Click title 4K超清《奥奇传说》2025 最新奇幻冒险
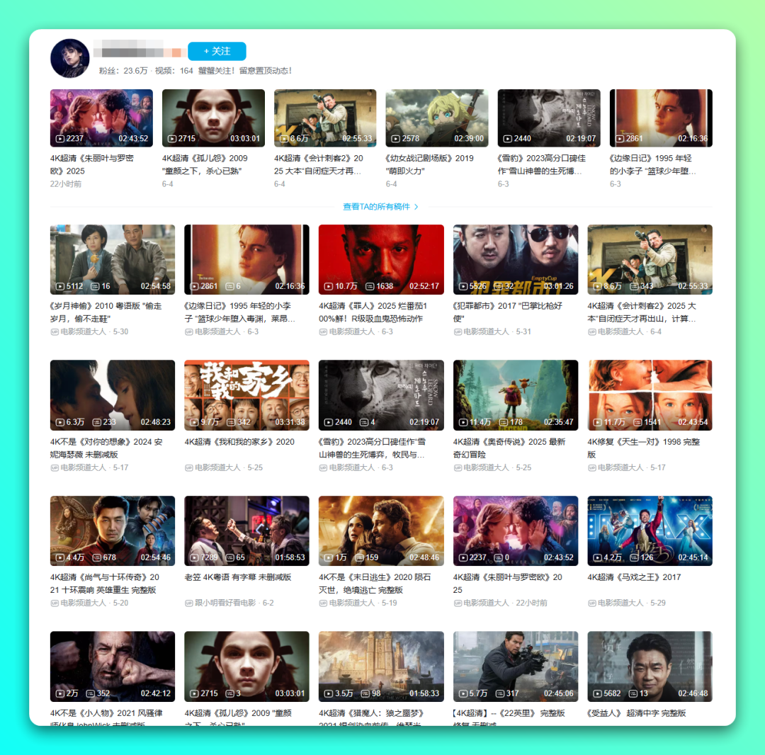 509,448
